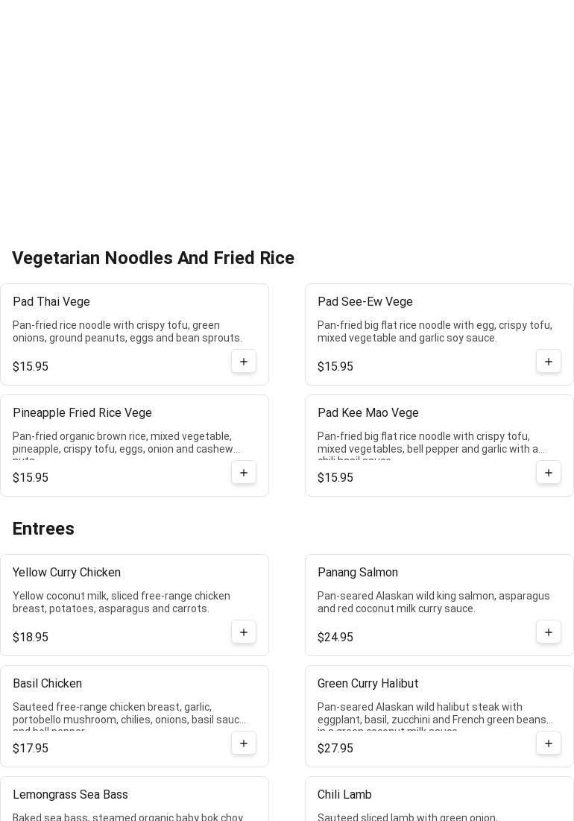Screen dimensions: 574x821
Task: Add Basil Chicken to order
Action: (x=244, y=743)
